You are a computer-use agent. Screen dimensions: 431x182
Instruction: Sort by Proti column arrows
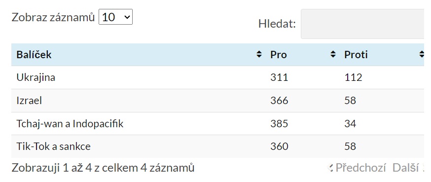pyautogui.click(x=422, y=54)
